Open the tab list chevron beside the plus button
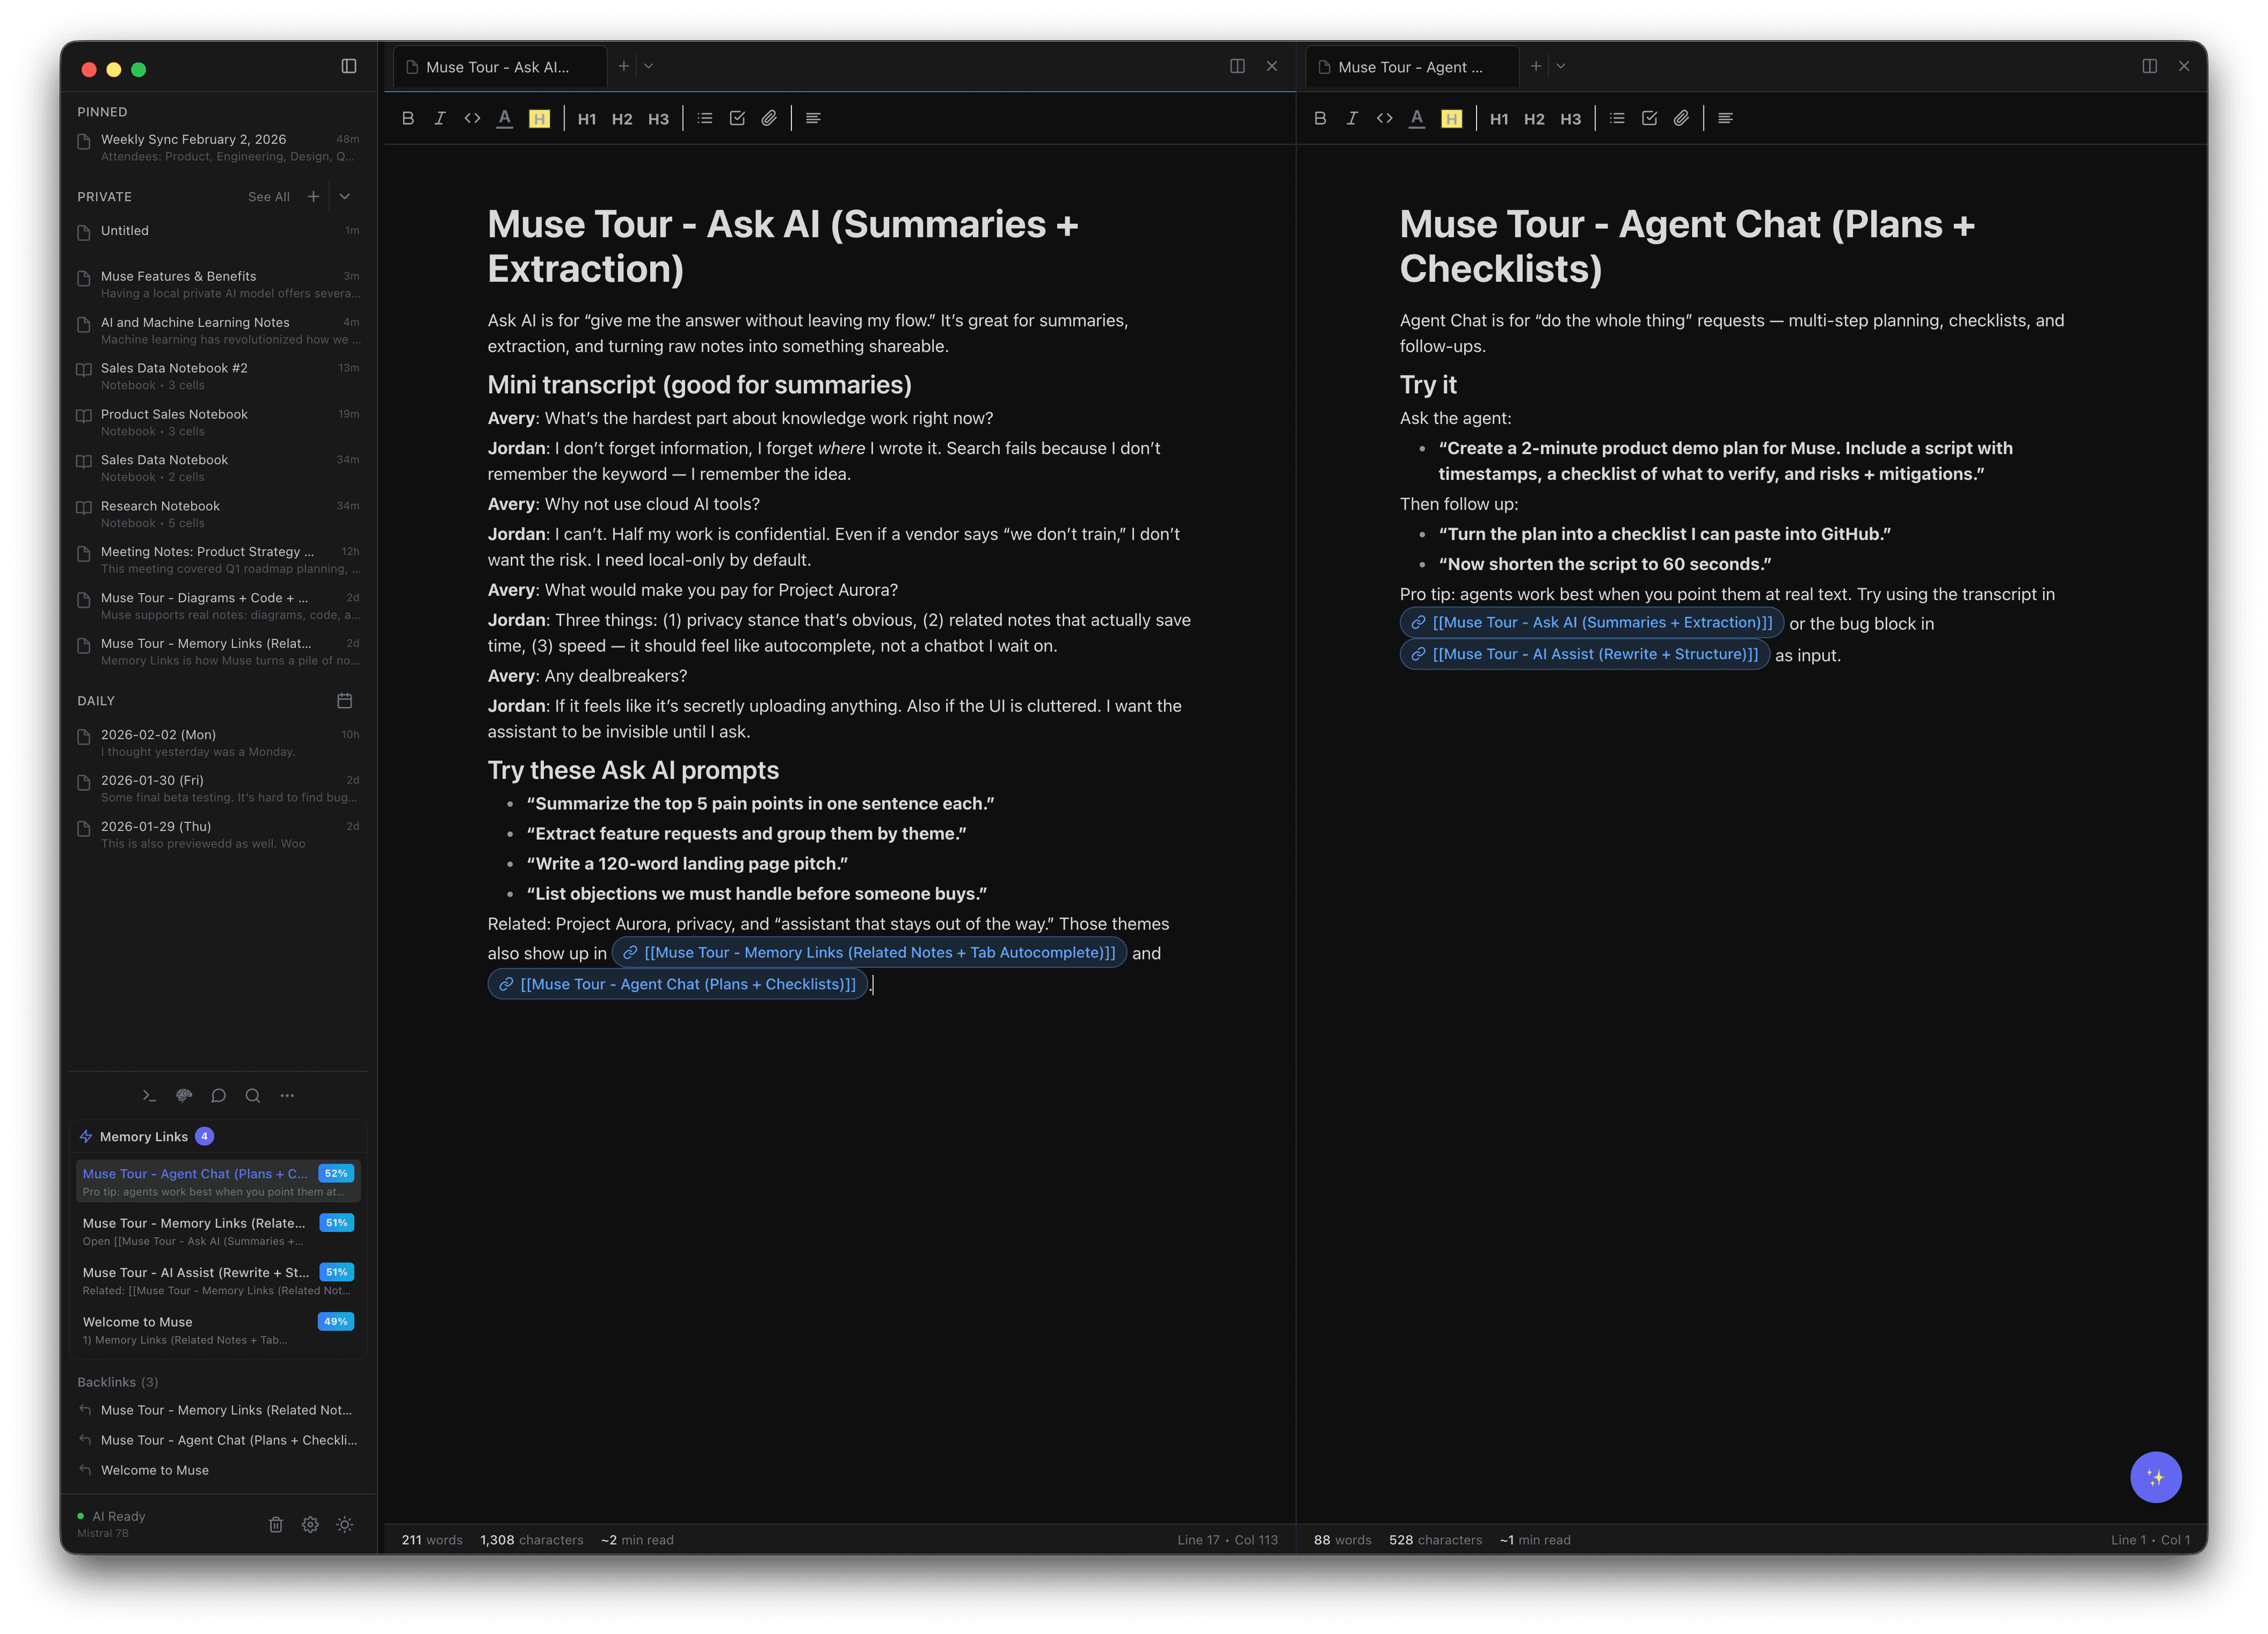Image resolution: width=2268 pixels, height=1634 pixels. 648,65
